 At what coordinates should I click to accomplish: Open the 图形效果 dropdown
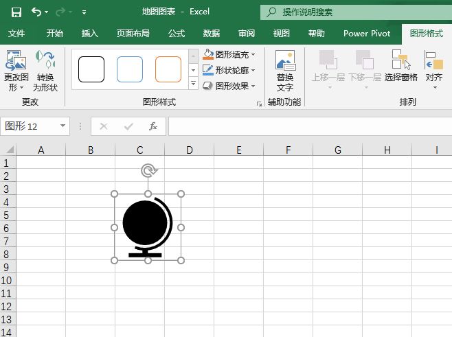click(253, 86)
